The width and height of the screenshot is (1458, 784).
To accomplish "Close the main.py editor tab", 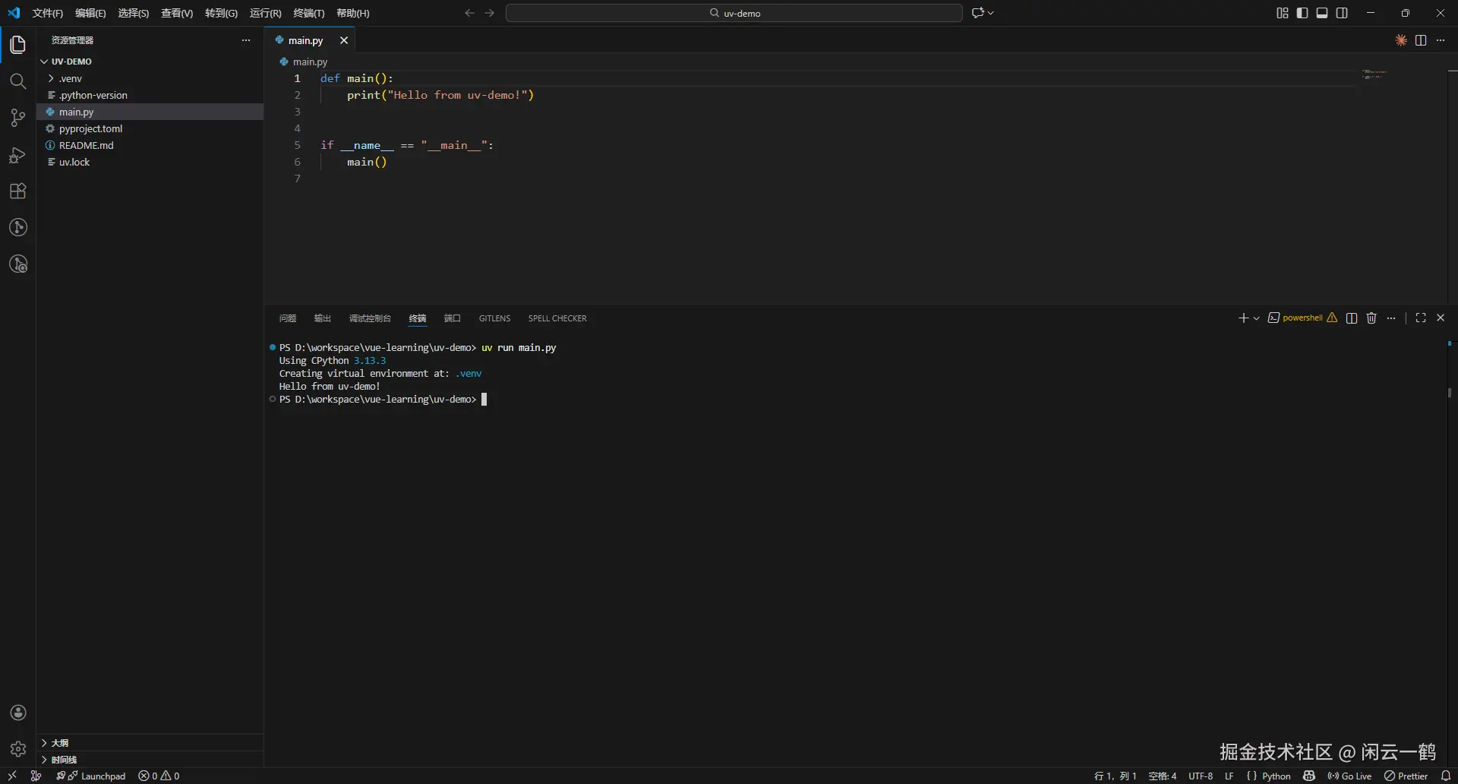I will [344, 40].
